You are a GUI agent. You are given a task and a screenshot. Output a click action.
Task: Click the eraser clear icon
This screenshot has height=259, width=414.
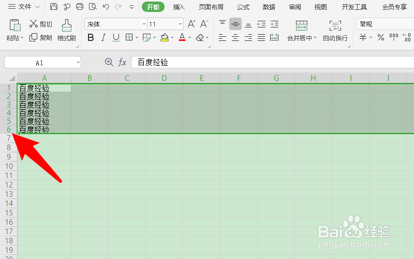[200, 37]
